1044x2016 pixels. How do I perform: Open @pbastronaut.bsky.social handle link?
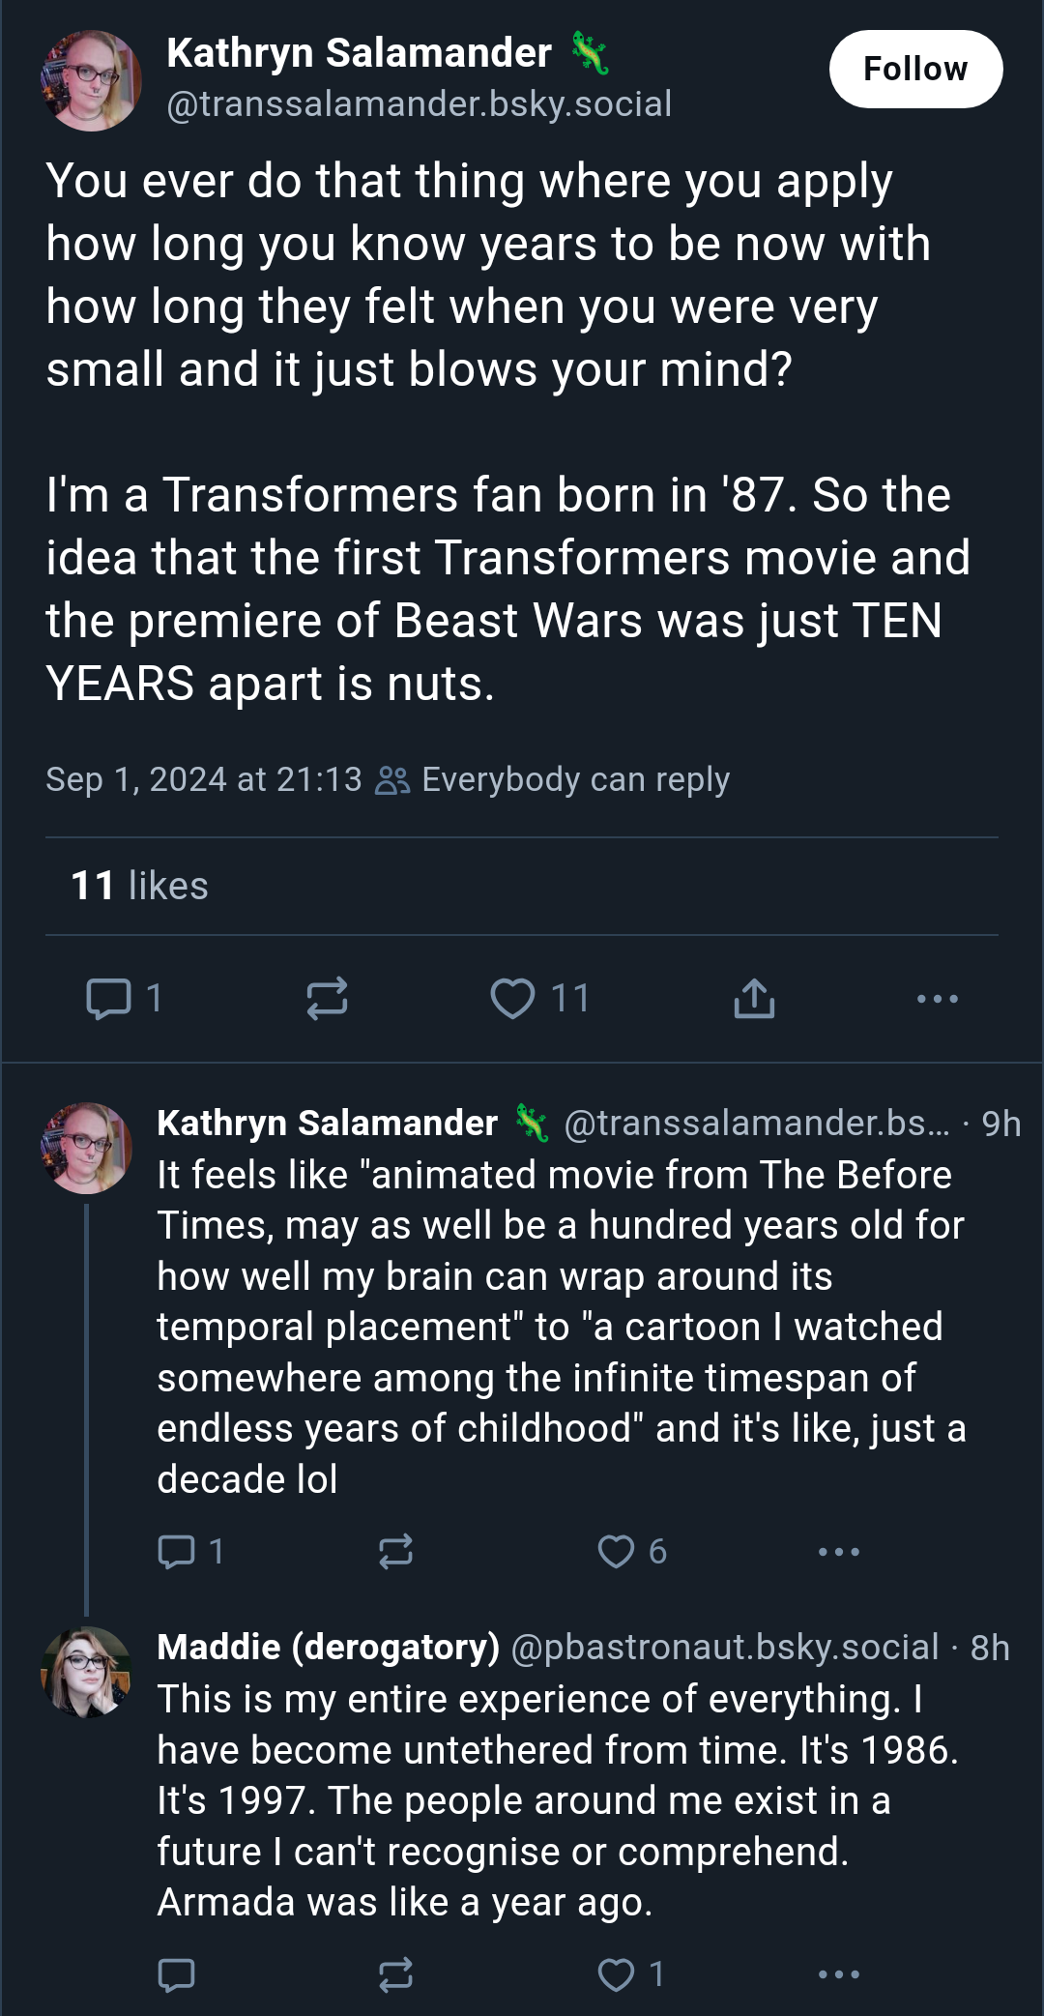pyautogui.click(x=724, y=1647)
